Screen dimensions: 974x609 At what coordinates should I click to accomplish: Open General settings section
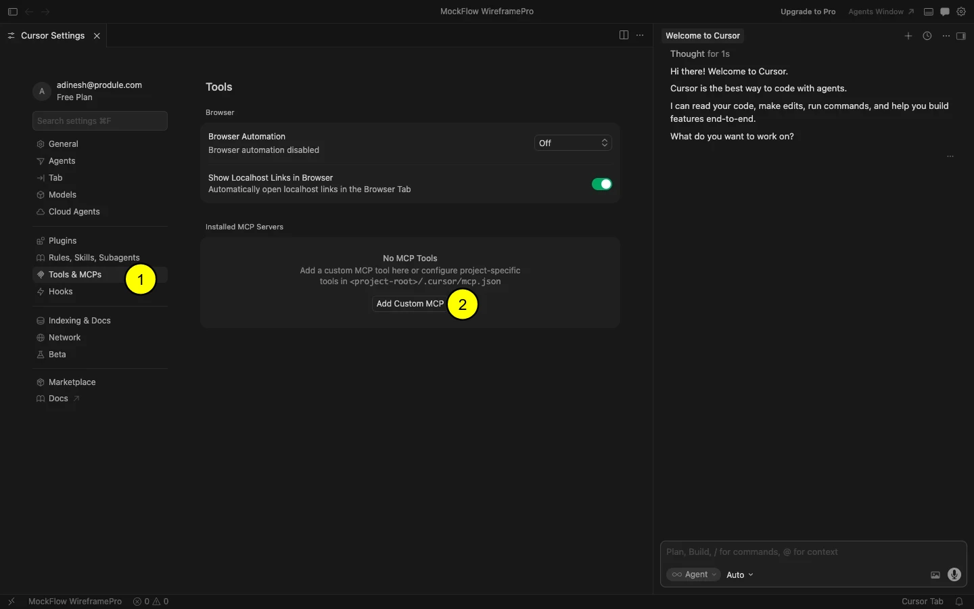coord(100,144)
